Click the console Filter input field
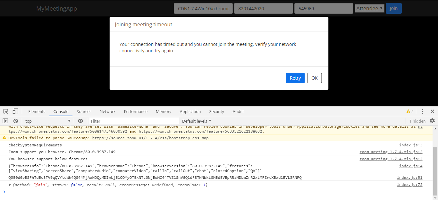This screenshot has height=200, width=438. (x=134, y=121)
